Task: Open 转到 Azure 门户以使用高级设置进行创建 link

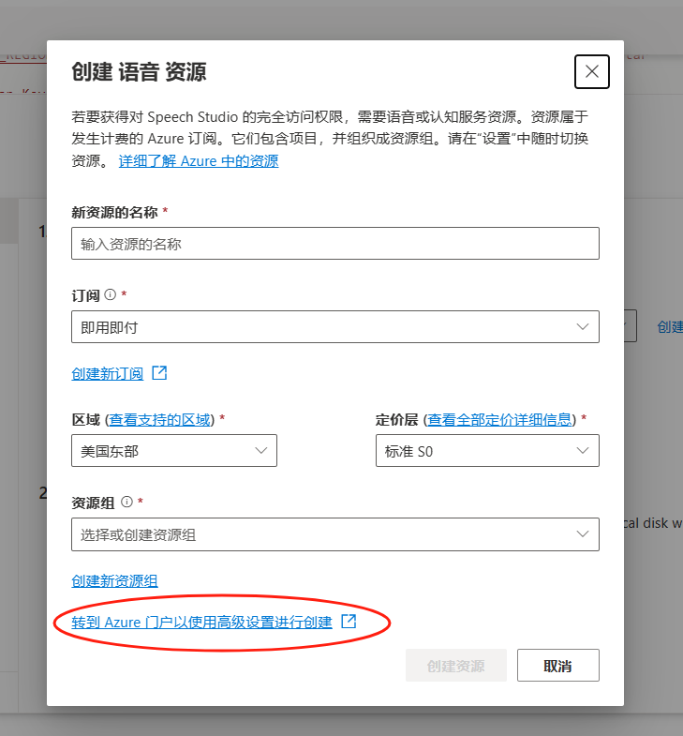Action: tap(201, 623)
